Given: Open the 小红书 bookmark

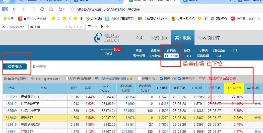Looking at the screenshot, I should 245,19.
